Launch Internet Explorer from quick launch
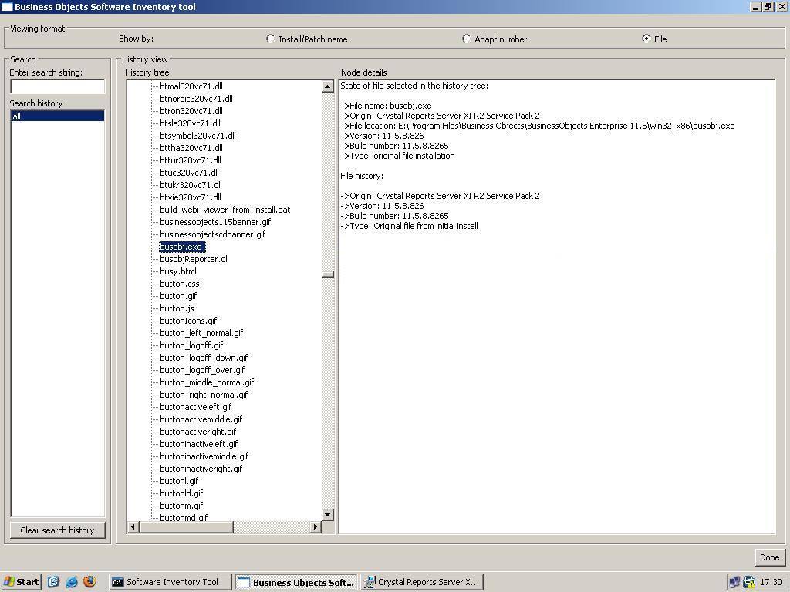Screen dimensions: 790x592 [72, 582]
